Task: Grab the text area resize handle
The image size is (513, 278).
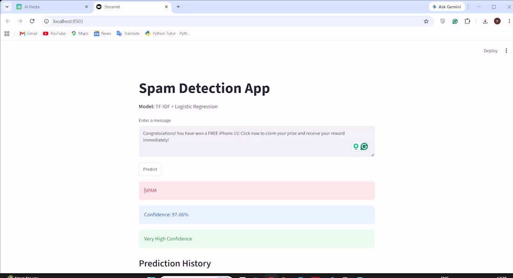Action: (x=372, y=155)
